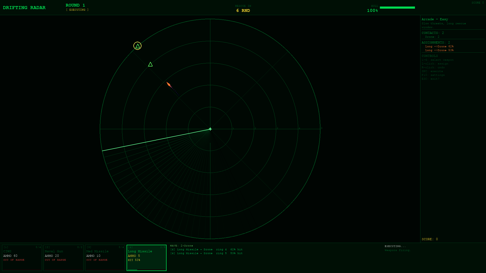Click the green hull health bar
This screenshot has height=273, width=486.
[397, 8]
